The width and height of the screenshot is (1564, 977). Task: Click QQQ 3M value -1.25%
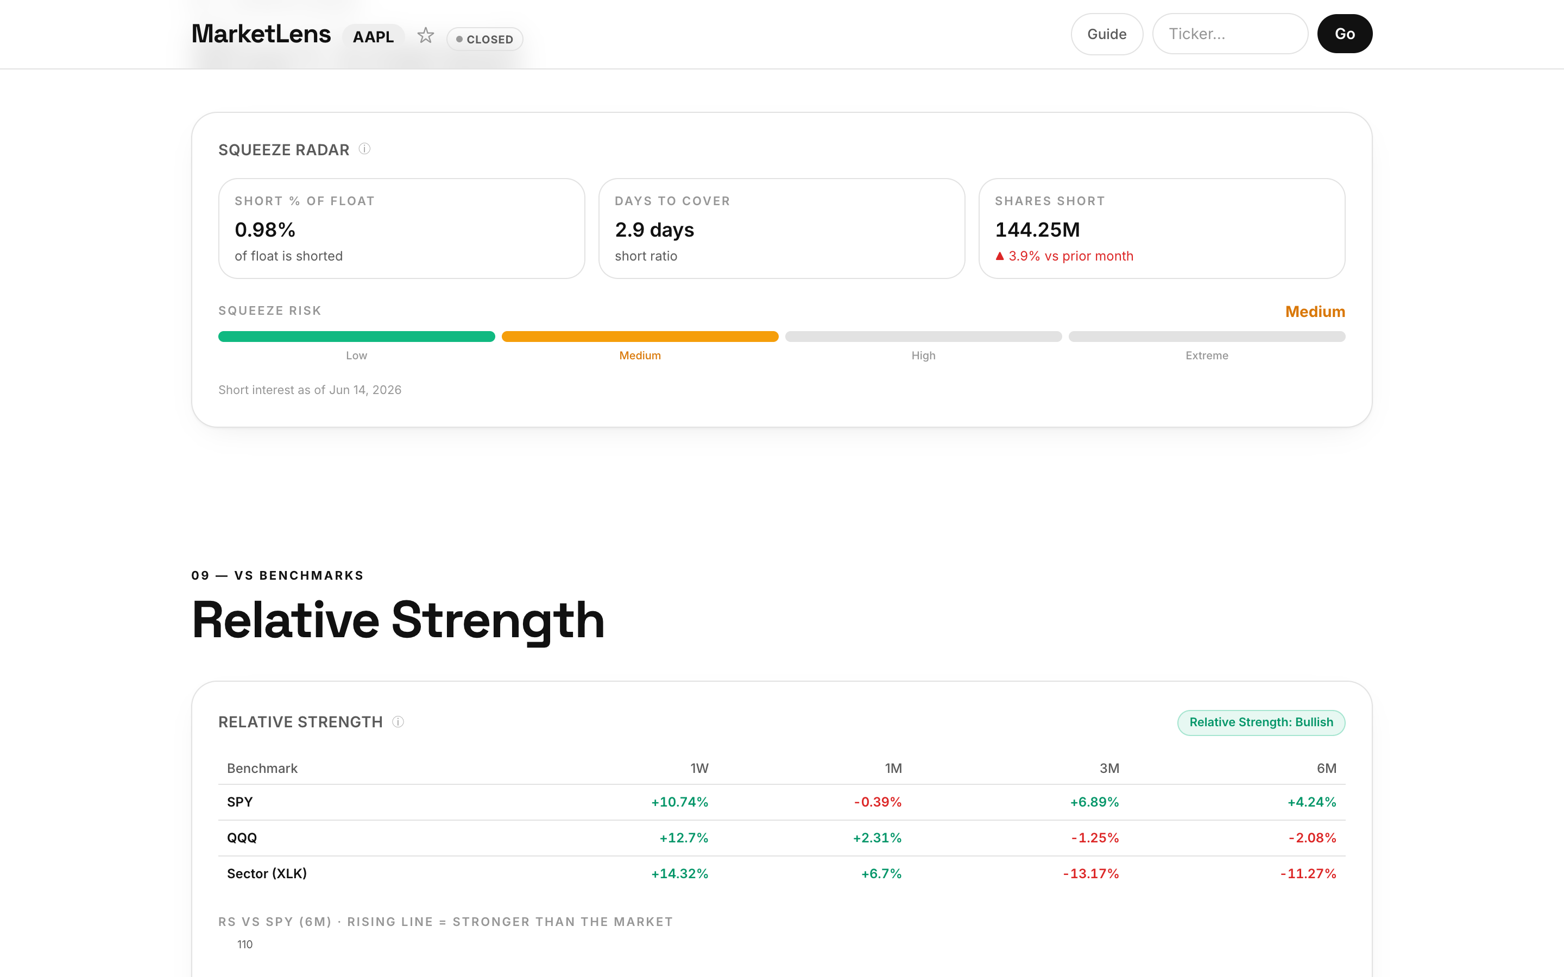tap(1095, 838)
